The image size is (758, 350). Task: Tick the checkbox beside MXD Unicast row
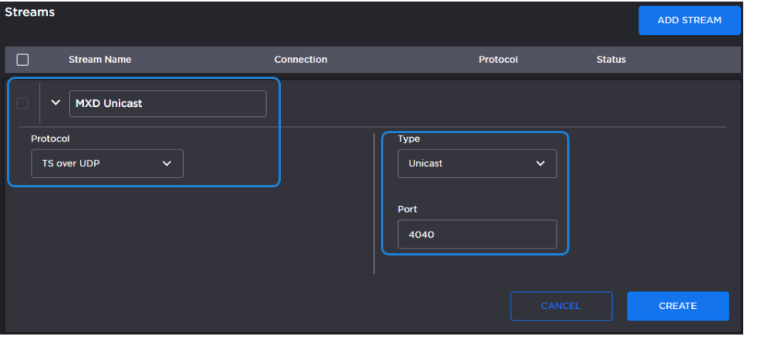[22, 104]
